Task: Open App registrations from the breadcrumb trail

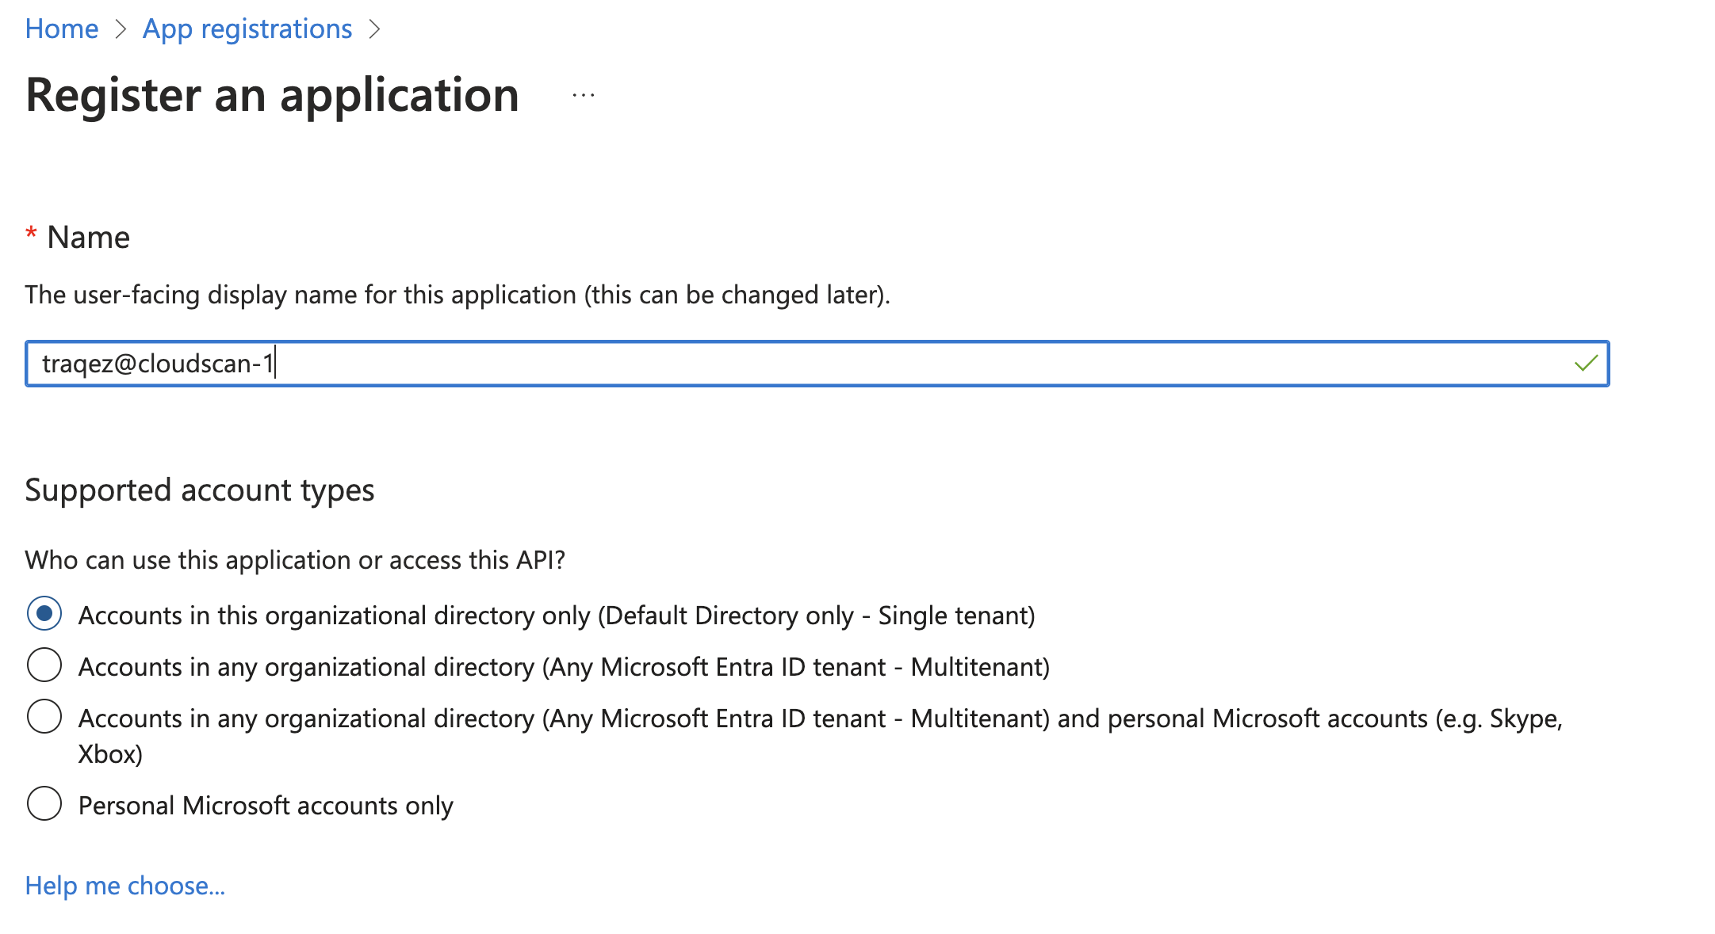Action: (247, 29)
